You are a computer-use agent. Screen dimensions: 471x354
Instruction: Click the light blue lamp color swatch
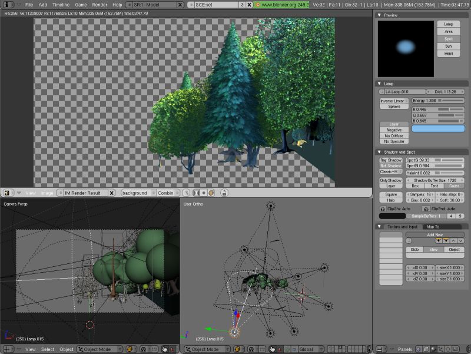tap(438, 128)
